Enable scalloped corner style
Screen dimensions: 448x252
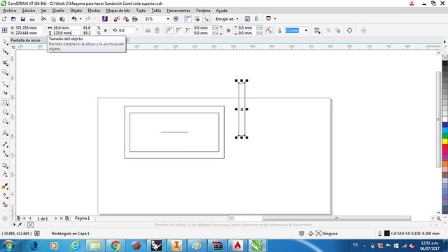(178, 30)
